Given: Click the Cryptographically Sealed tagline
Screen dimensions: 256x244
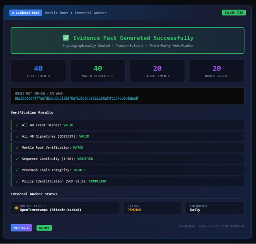Looking at the screenshot, I should pos(127,46).
